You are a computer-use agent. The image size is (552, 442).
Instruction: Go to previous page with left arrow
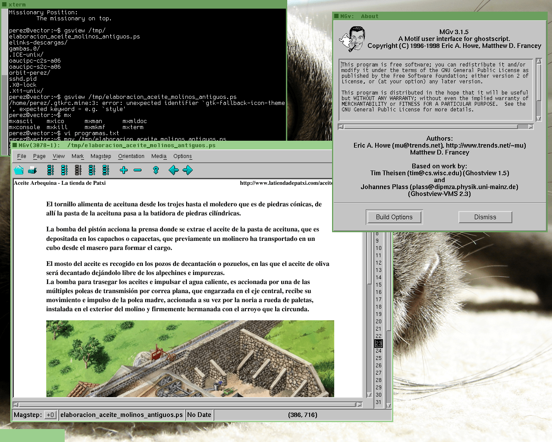[x=174, y=170]
